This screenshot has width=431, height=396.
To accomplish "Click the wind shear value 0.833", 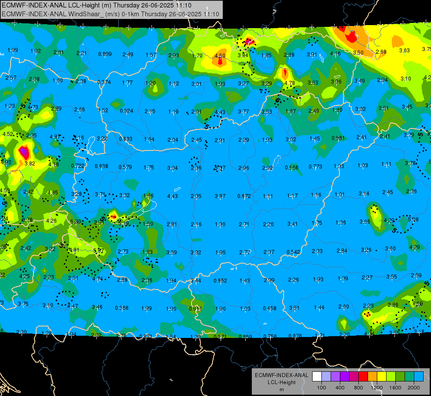I will tap(125, 139).
